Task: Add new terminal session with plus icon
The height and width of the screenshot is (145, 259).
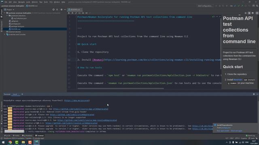Action: (22, 94)
